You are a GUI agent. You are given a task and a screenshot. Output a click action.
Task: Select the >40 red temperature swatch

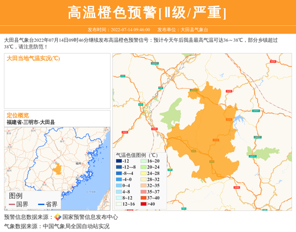[x=143, y=204]
